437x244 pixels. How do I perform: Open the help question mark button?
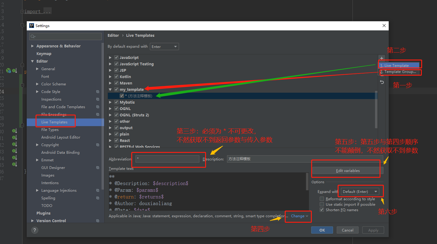(x=35, y=230)
